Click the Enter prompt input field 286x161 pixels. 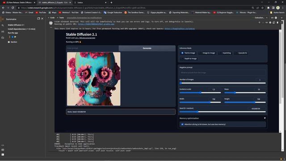(x=93, y=48)
